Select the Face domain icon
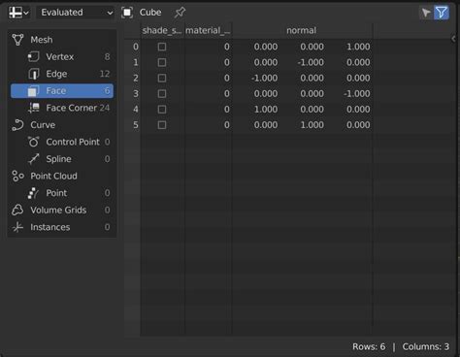Viewport: 460px width, 357px height. [x=33, y=91]
